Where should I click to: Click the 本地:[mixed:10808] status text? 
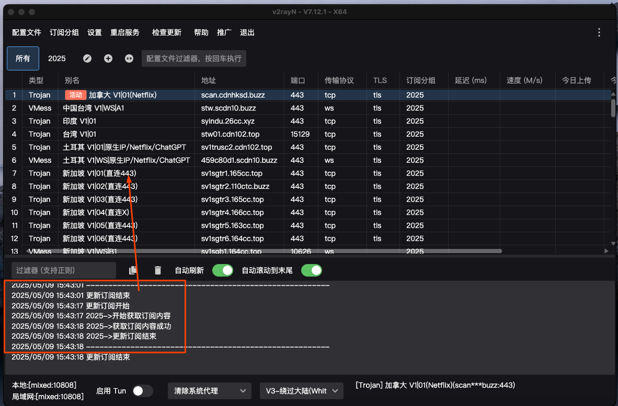[x=44, y=385]
